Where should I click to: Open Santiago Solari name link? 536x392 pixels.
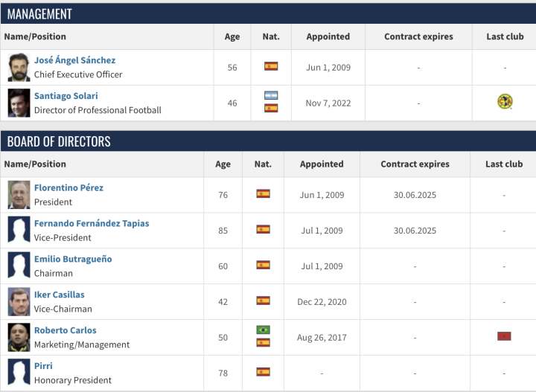coord(66,96)
